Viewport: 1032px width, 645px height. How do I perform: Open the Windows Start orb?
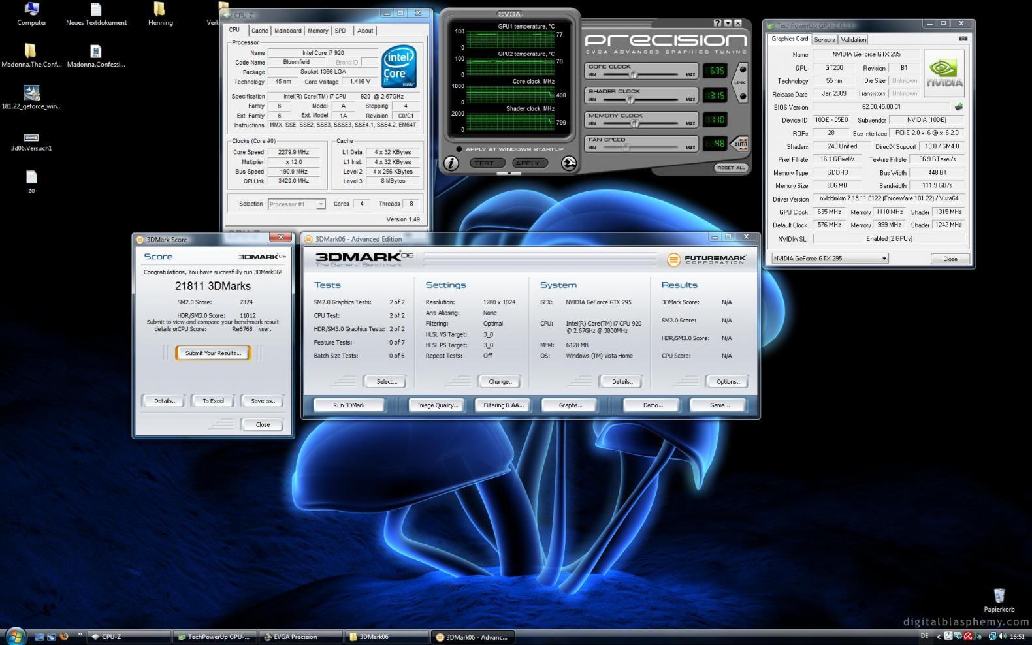15,636
